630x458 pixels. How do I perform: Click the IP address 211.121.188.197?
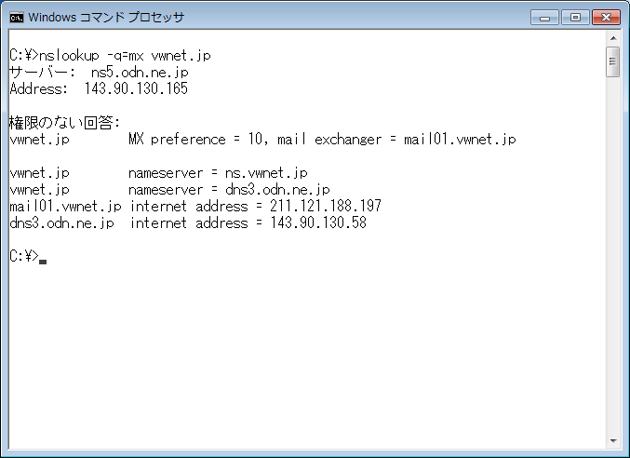pyautogui.click(x=326, y=206)
